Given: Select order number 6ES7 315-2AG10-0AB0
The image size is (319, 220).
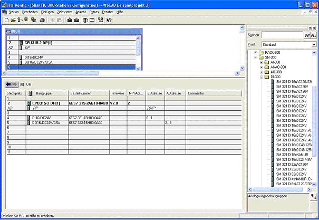Looking at the screenshot, I should (89, 103).
